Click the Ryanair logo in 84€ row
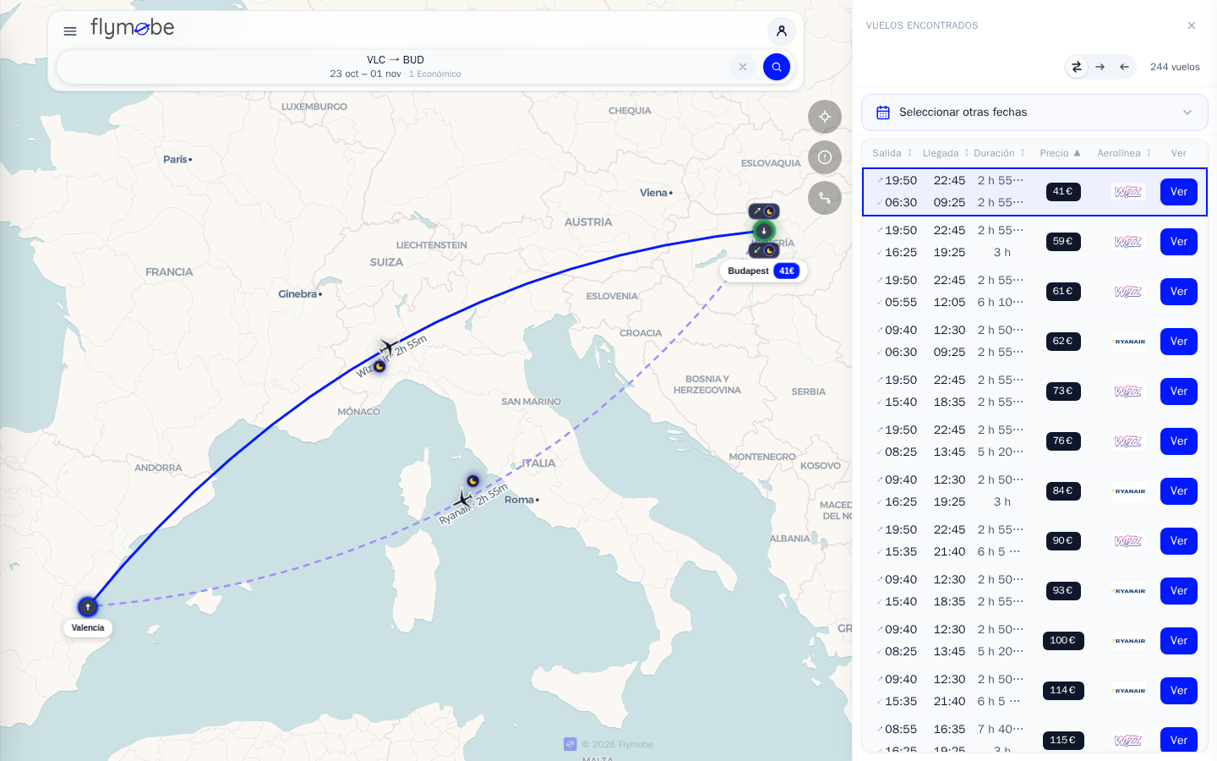 1128,491
